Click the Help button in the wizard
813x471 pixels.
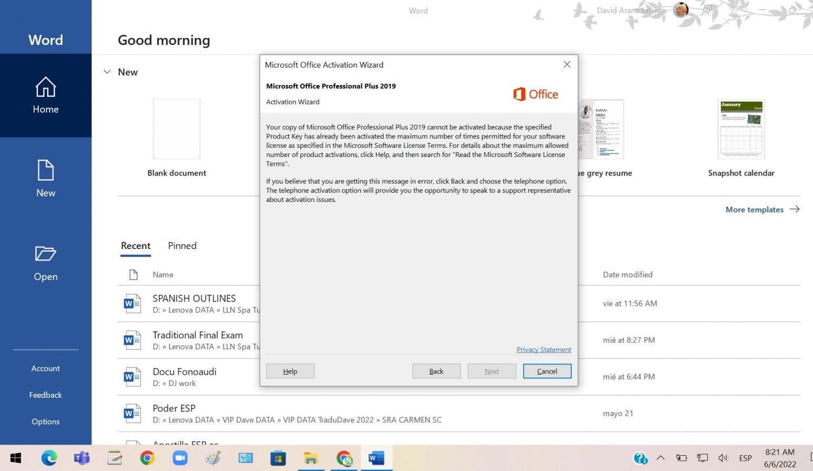click(x=290, y=371)
